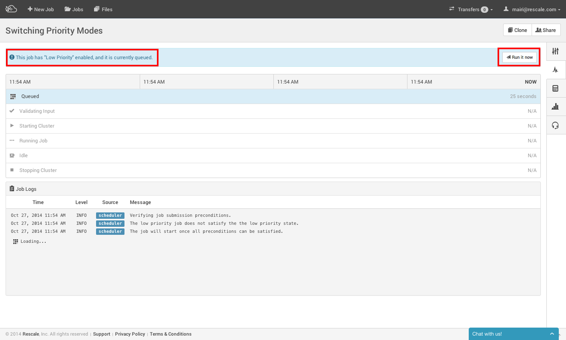The image size is (566, 340).
Task: Click the Message column header in logs
Action: point(140,202)
